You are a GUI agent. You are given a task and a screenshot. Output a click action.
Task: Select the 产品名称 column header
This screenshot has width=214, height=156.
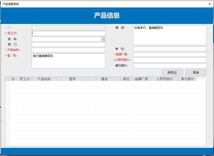[44, 79]
